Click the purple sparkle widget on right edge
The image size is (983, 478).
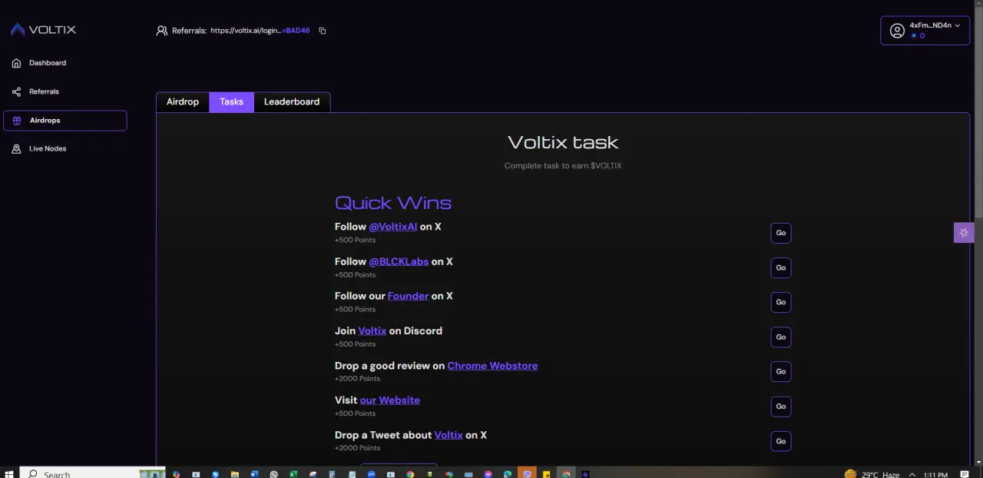[x=964, y=233]
